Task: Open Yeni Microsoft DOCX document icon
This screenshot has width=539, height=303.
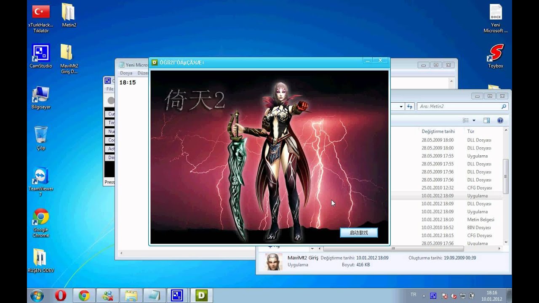Action: tap(496, 19)
